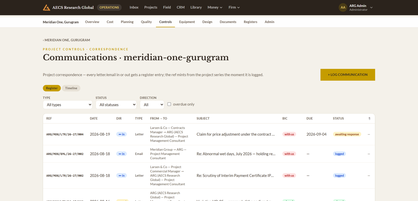Click the Log Communication button
Screen dimensions: 418x201
348,75
